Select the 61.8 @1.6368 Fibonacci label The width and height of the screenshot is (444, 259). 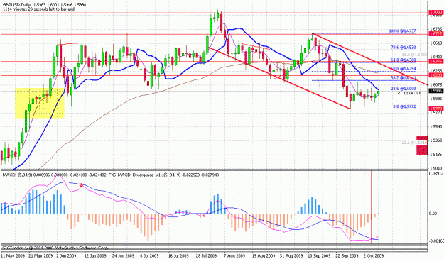[x=404, y=60]
